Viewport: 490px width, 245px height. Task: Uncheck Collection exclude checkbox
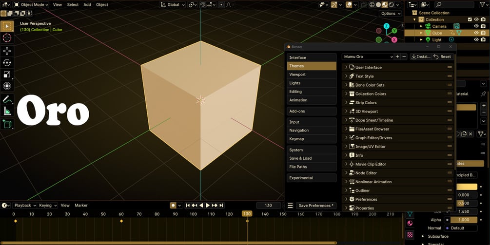pyautogui.click(x=470, y=19)
